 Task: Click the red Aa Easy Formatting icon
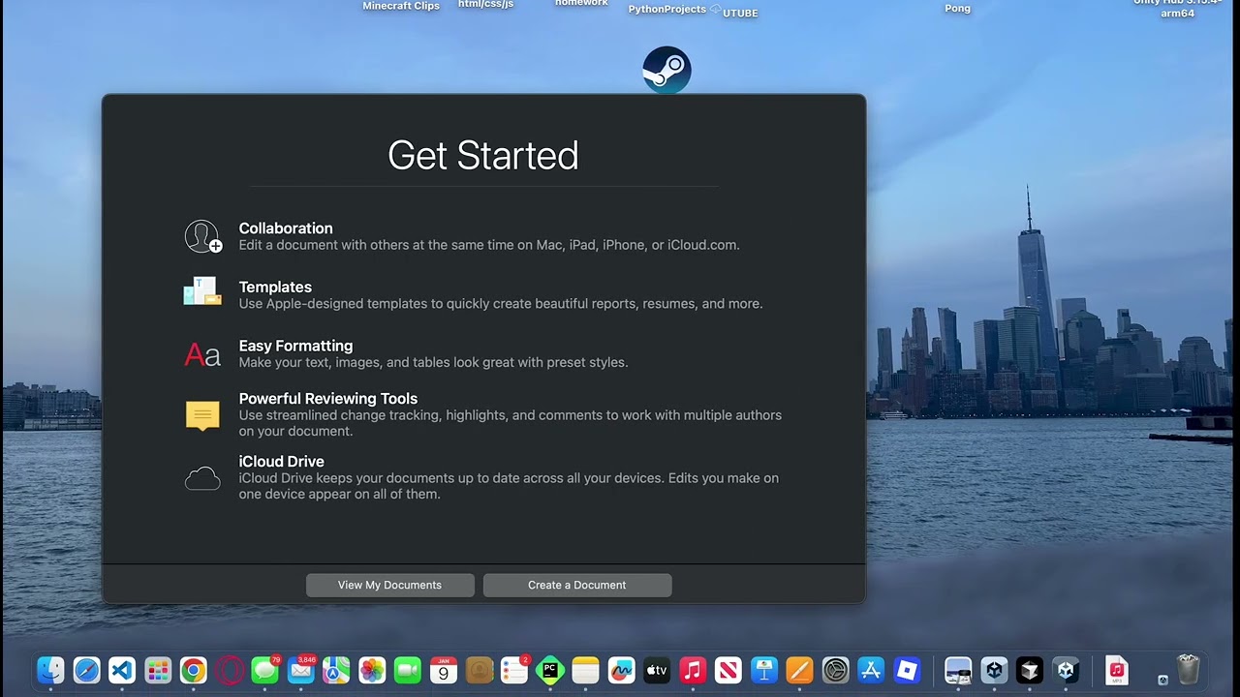click(x=202, y=354)
